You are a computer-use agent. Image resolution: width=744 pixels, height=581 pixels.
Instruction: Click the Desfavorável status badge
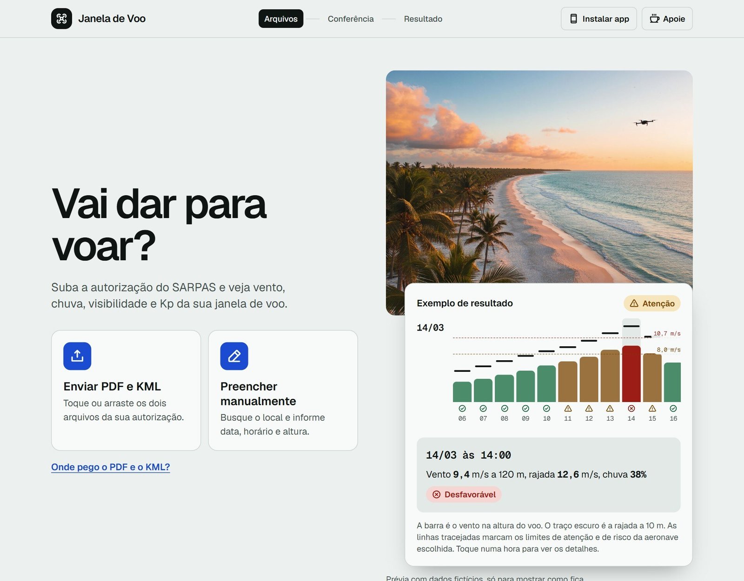point(464,495)
